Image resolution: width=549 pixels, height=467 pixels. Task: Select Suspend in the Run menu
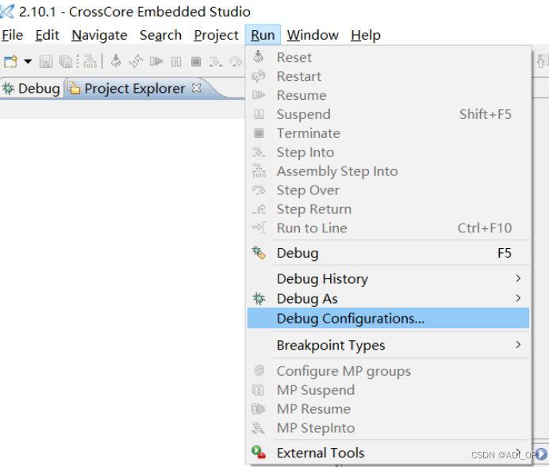point(388,114)
